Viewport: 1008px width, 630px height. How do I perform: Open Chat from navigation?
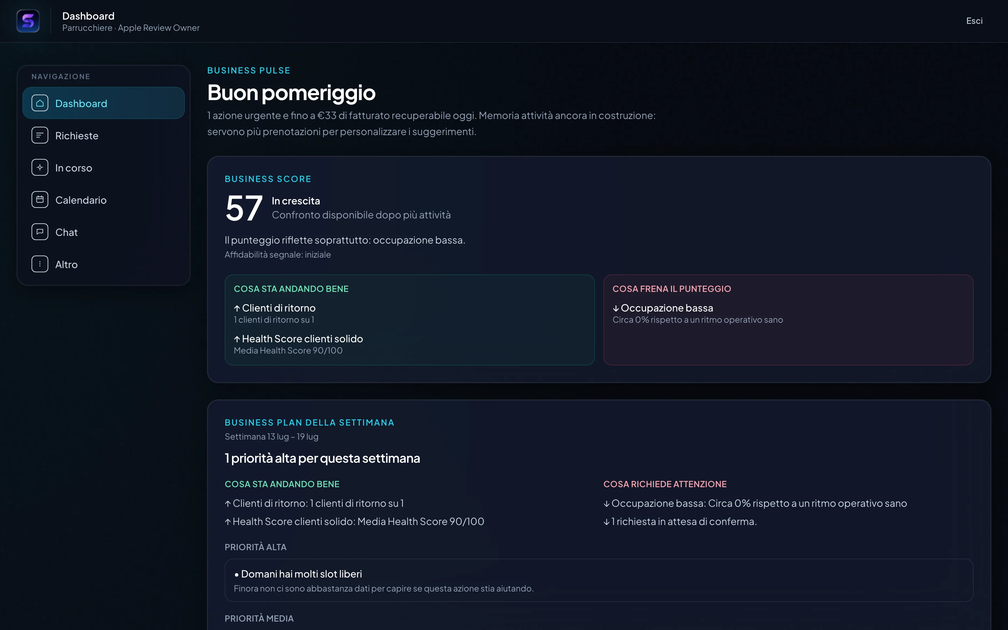pyautogui.click(x=103, y=232)
